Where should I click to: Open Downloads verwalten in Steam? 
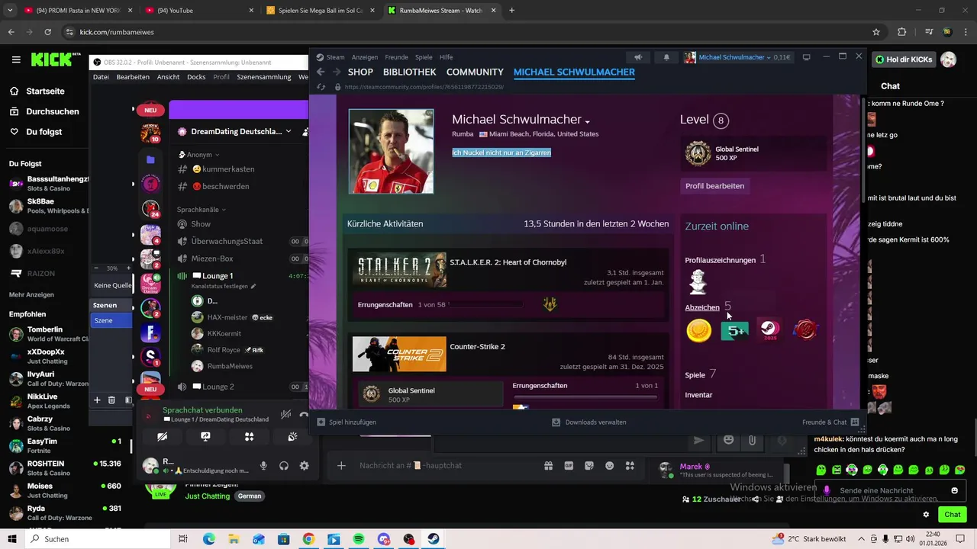(589, 422)
